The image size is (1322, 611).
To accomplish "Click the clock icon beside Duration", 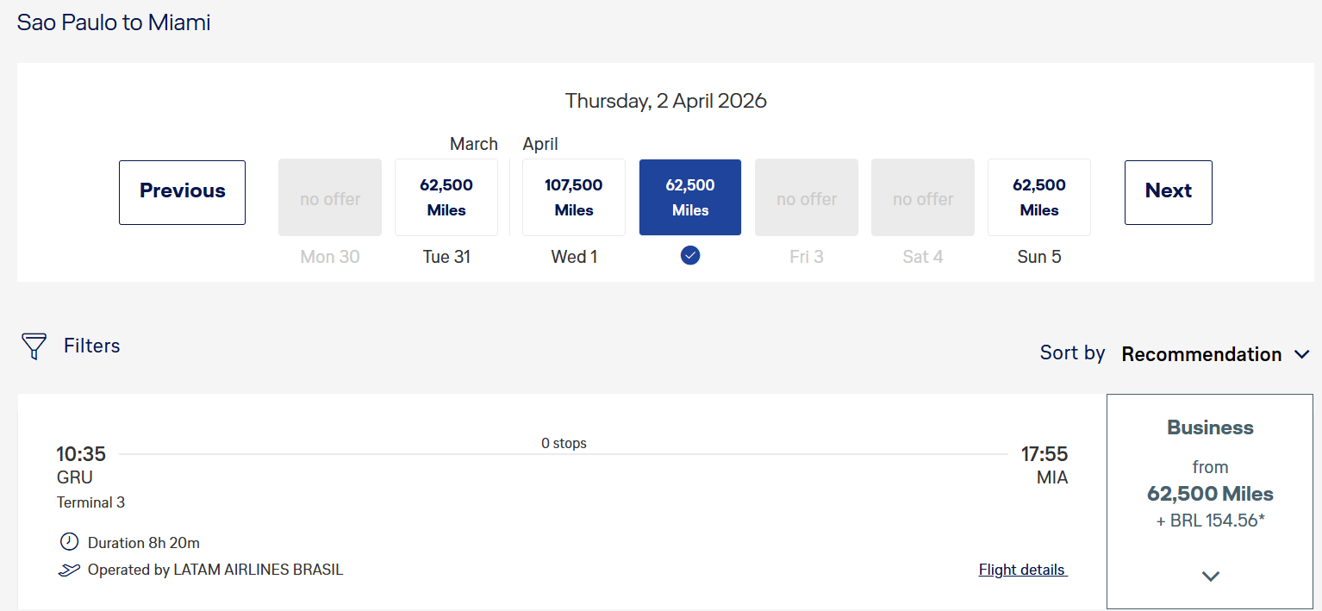I will point(68,542).
